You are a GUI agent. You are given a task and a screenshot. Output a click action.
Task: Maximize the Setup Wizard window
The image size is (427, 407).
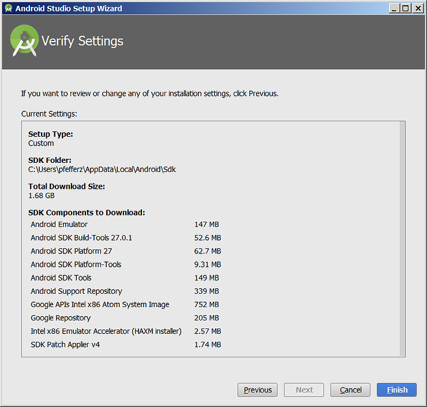[x=406, y=9]
